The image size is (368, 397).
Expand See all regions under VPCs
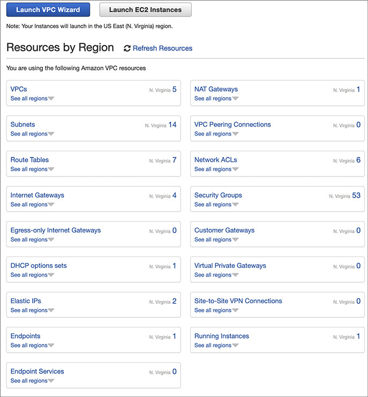tap(32, 99)
